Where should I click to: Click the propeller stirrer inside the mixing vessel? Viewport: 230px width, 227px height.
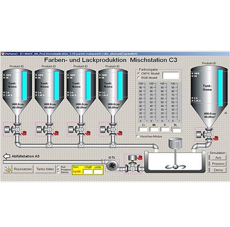click(175, 167)
